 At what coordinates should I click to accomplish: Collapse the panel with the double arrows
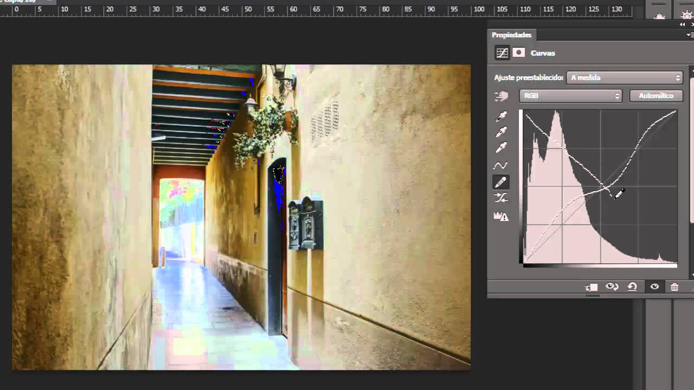pos(683,24)
